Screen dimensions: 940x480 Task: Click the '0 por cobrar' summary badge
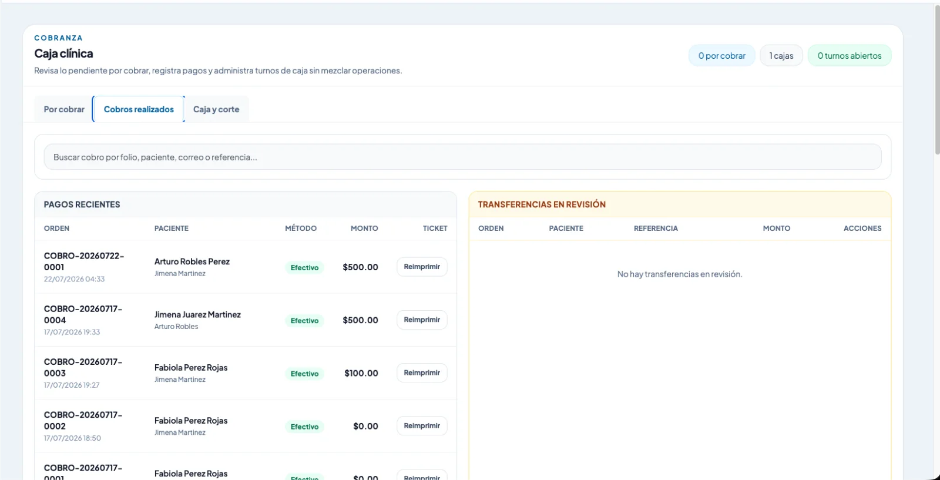(721, 56)
